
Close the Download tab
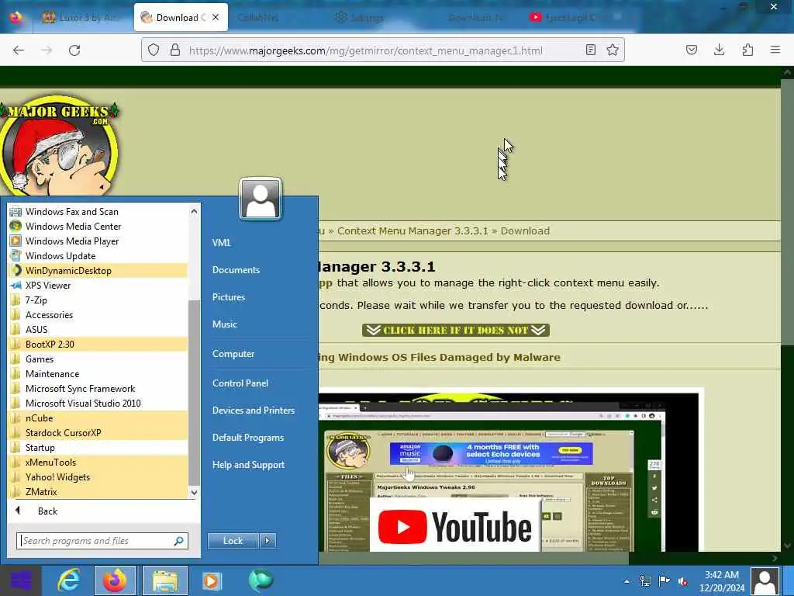216,17
